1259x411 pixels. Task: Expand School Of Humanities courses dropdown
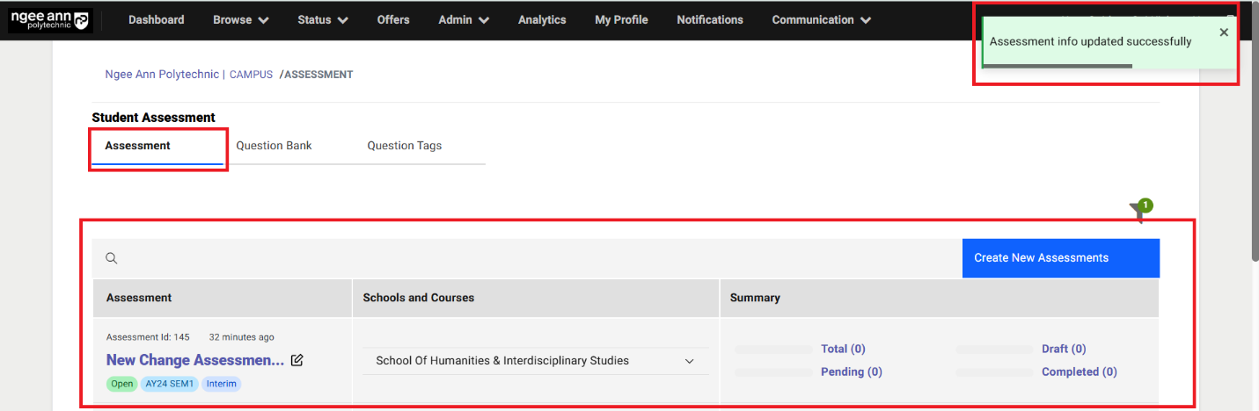pos(690,361)
